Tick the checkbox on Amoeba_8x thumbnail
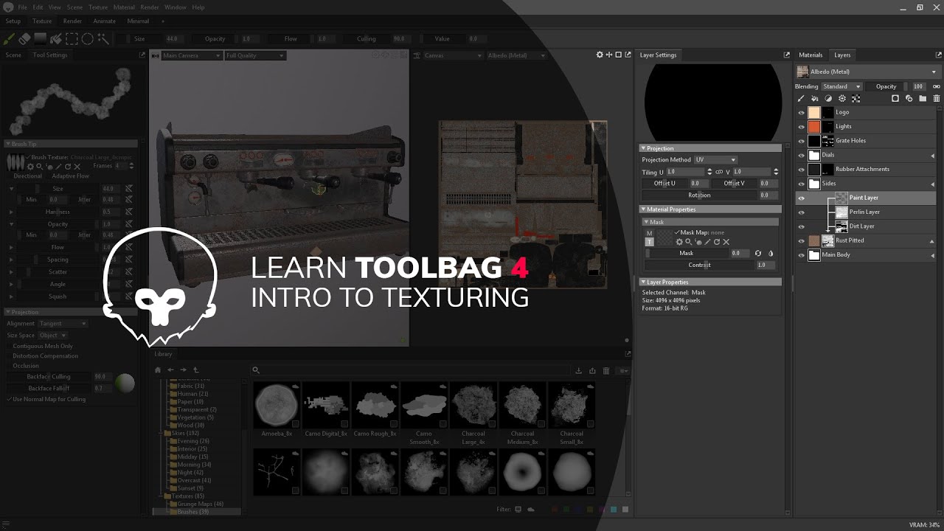 tap(295, 424)
